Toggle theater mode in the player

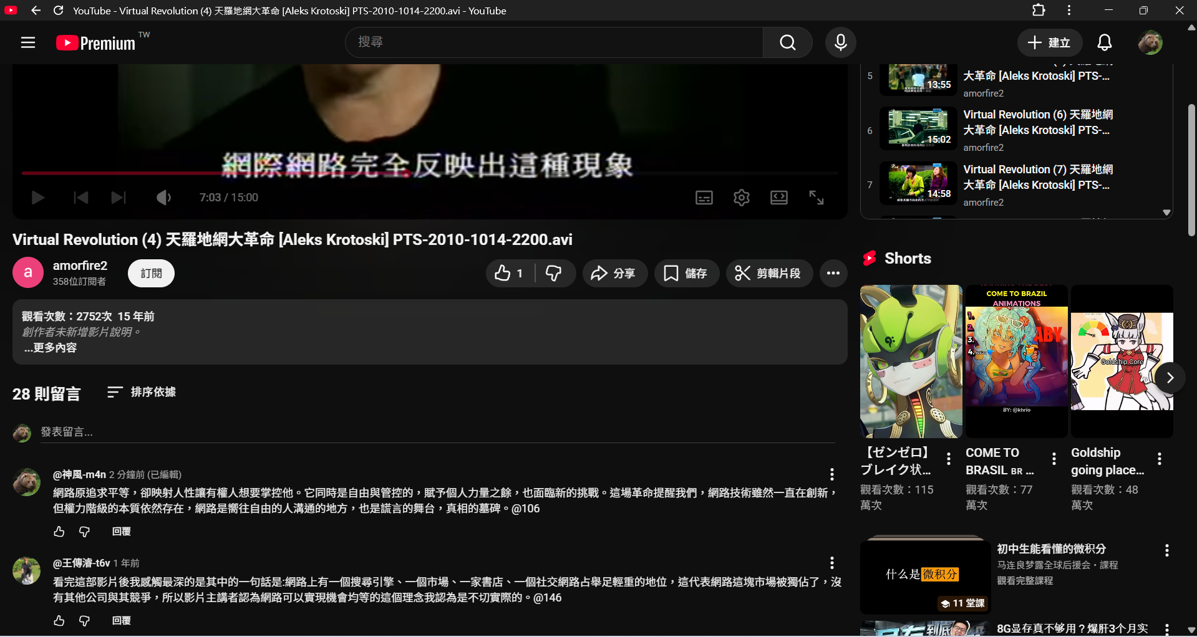click(778, 198)
